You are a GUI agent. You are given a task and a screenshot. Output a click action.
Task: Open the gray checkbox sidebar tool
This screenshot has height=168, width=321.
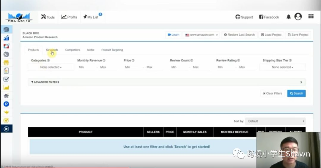click(x=6, y=79)
